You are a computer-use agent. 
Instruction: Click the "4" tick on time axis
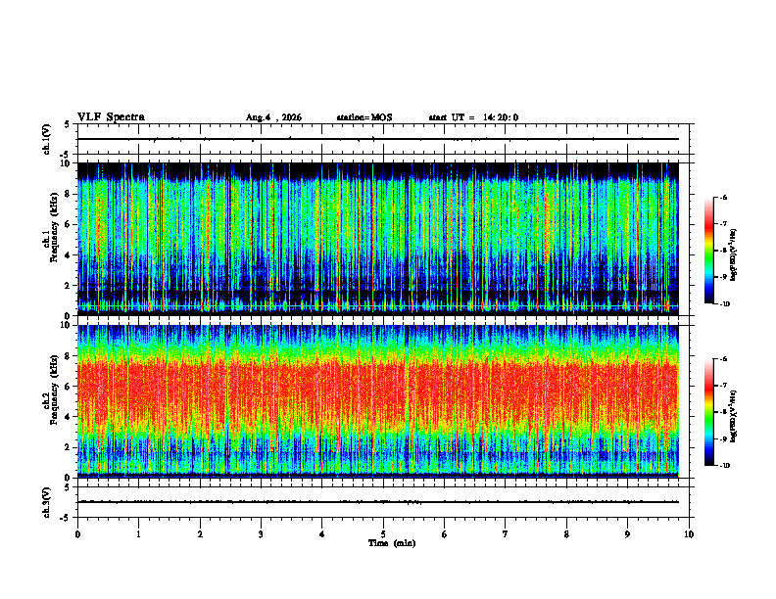point(322,534)
